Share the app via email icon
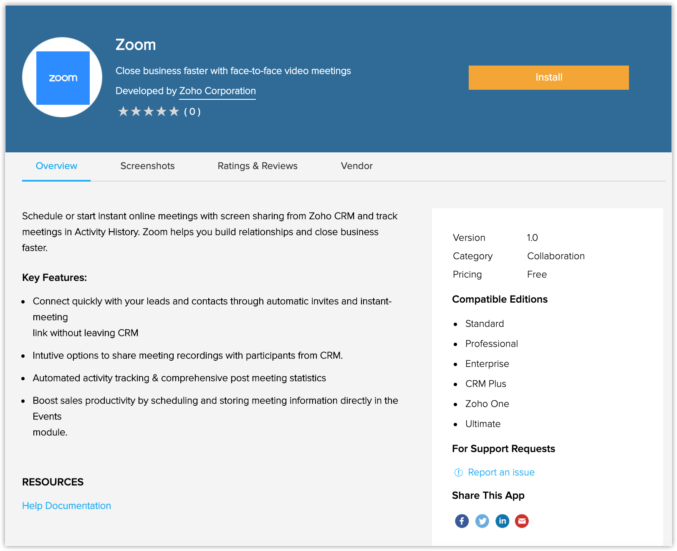This screenshot has width=677, height=551. (x=522, y=521)
